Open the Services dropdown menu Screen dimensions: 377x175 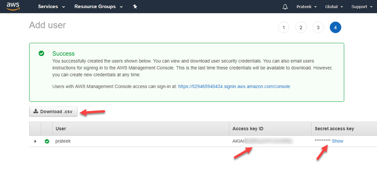click(x=51, y=7)
